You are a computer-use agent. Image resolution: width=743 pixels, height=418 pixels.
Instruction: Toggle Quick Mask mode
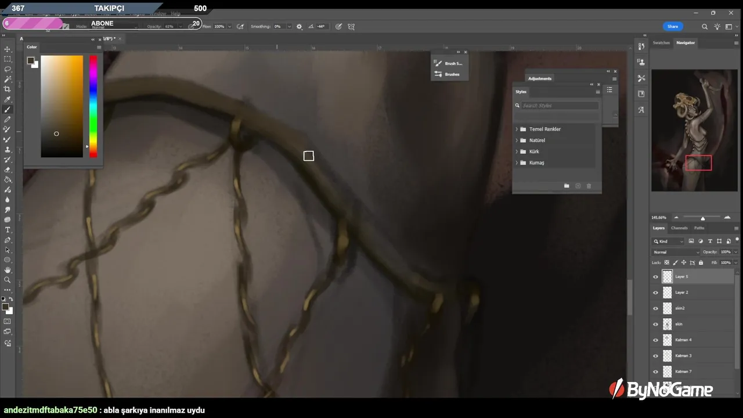coord(8,321)
